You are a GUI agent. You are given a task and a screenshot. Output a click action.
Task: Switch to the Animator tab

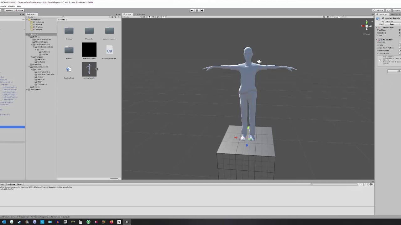[140, 14]
